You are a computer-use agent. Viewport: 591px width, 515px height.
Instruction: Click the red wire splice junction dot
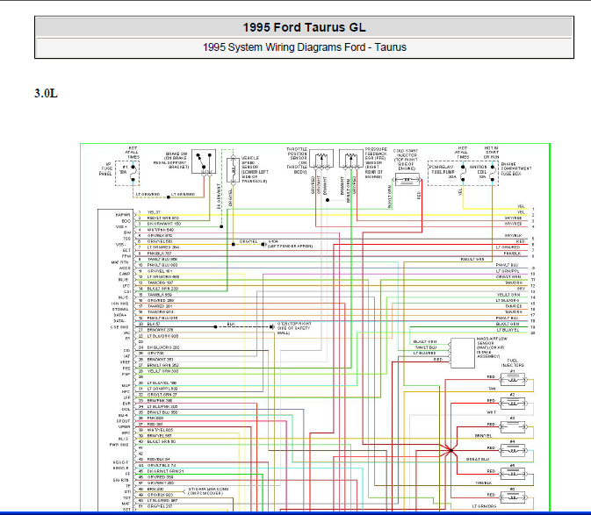[x=450, y=450]
